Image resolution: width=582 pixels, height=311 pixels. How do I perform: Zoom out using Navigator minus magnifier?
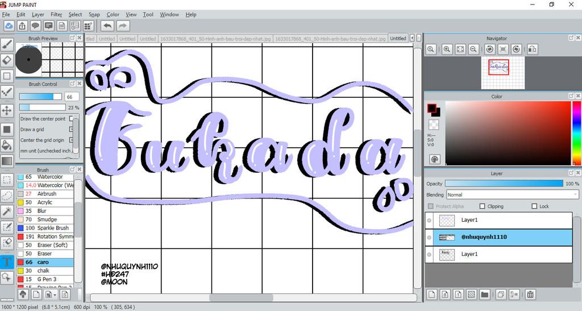pyautogui.click(x=473, y=49)
